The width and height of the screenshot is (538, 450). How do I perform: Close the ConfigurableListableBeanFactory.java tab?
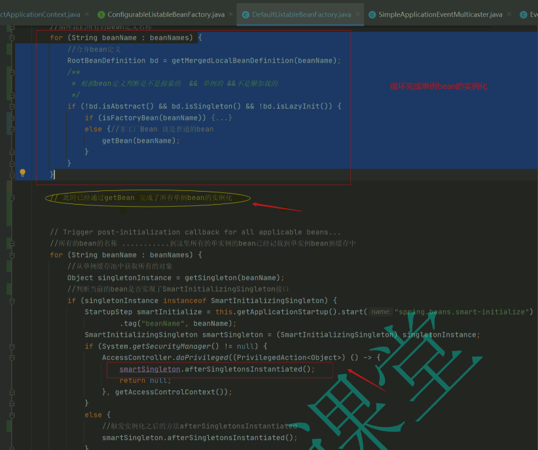[231, 14]
